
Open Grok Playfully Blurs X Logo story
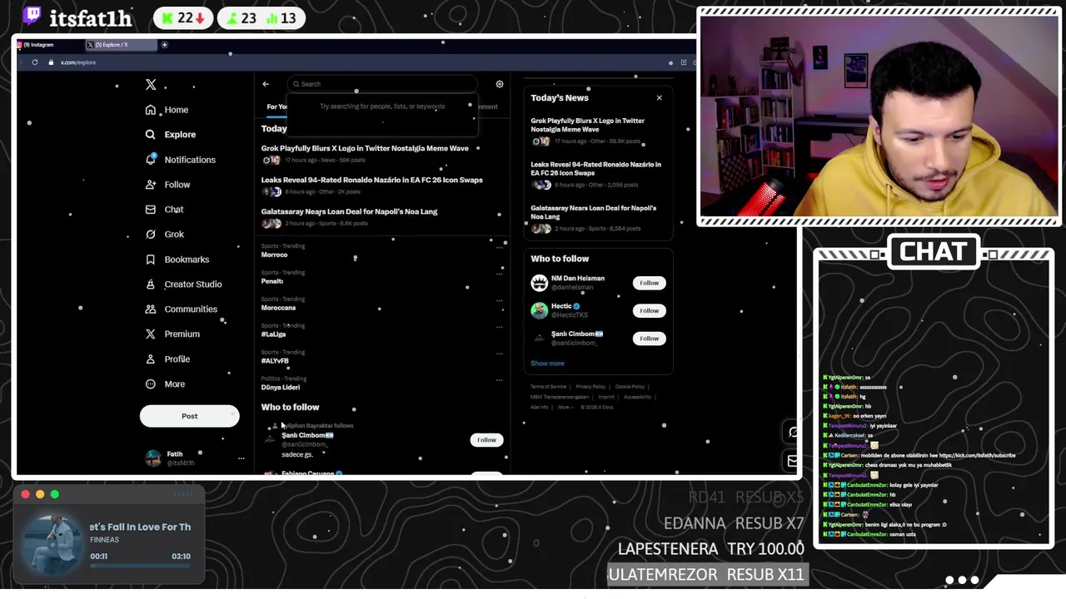(365, 149)
